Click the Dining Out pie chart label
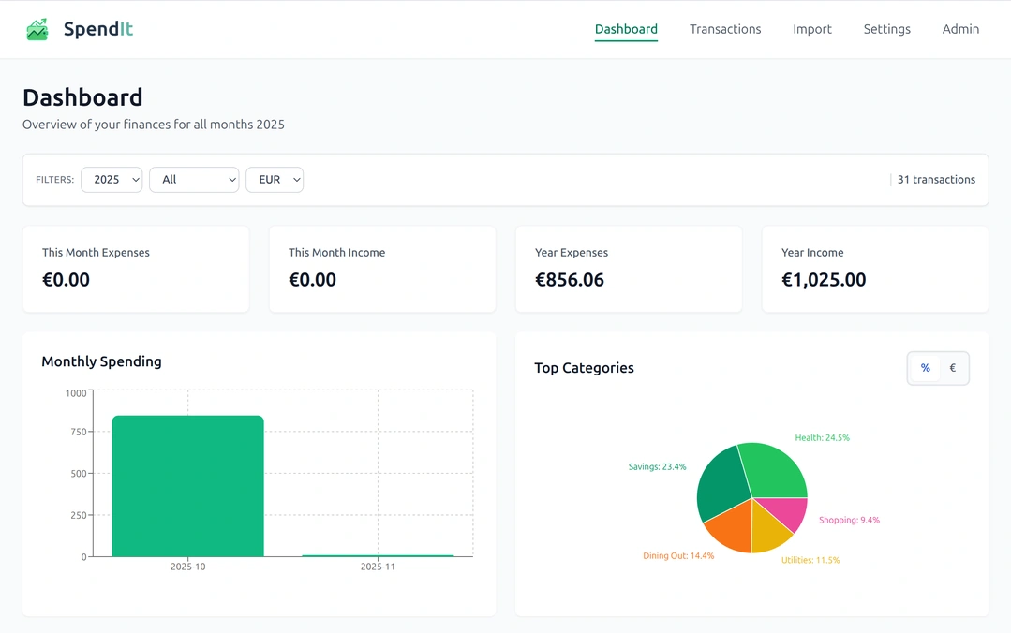 [676, 555]
